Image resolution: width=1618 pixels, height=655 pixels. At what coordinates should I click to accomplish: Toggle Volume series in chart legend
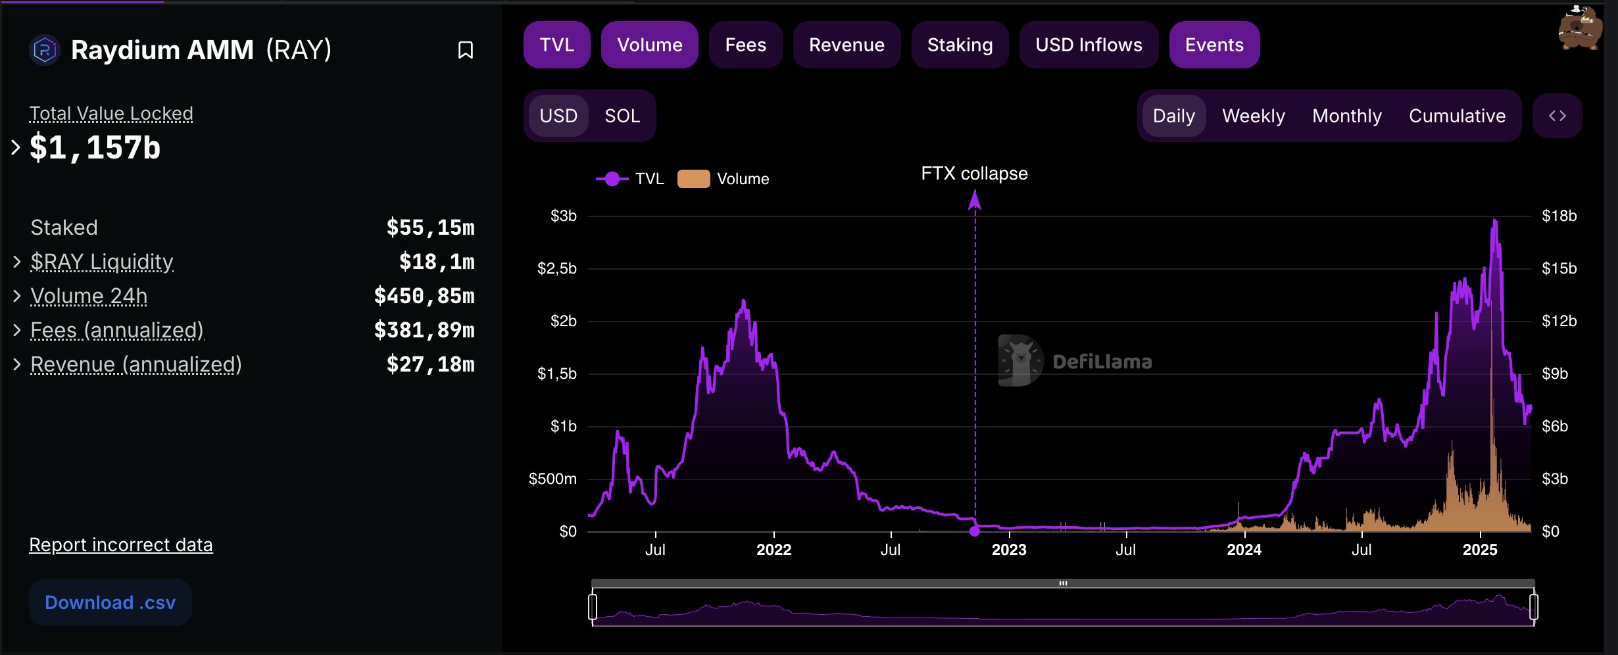click(723, 179)
